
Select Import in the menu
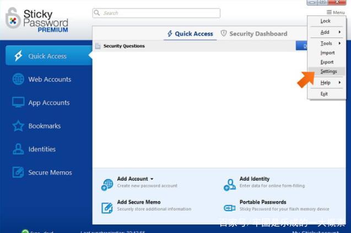(x=326, y=52)
